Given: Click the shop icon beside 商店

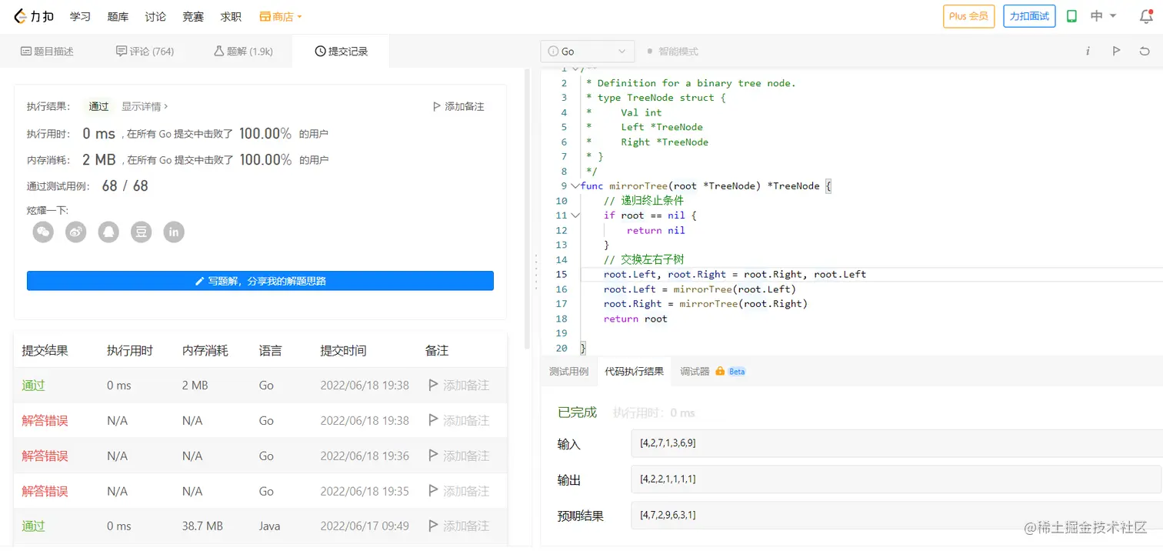Looking at the screenshot, I should (265, 16).
